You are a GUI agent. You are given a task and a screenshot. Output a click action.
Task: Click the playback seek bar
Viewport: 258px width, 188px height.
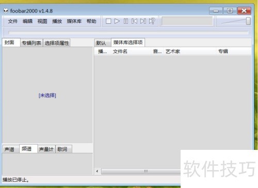coord(128,32)
